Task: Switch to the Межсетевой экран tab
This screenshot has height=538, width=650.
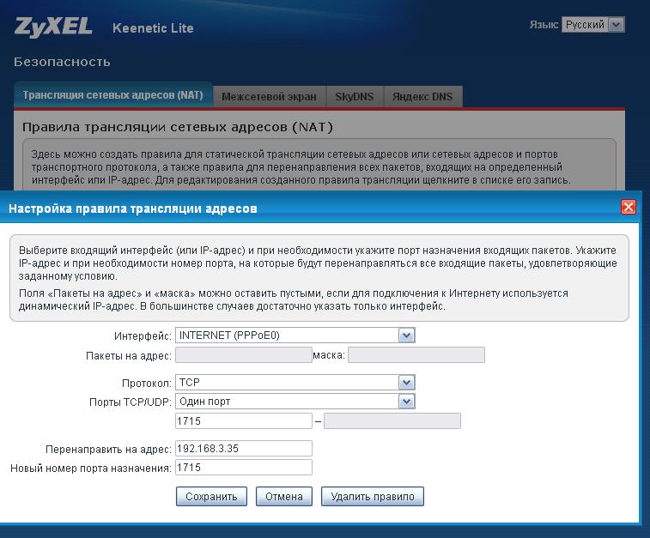Action: [269, 96]
